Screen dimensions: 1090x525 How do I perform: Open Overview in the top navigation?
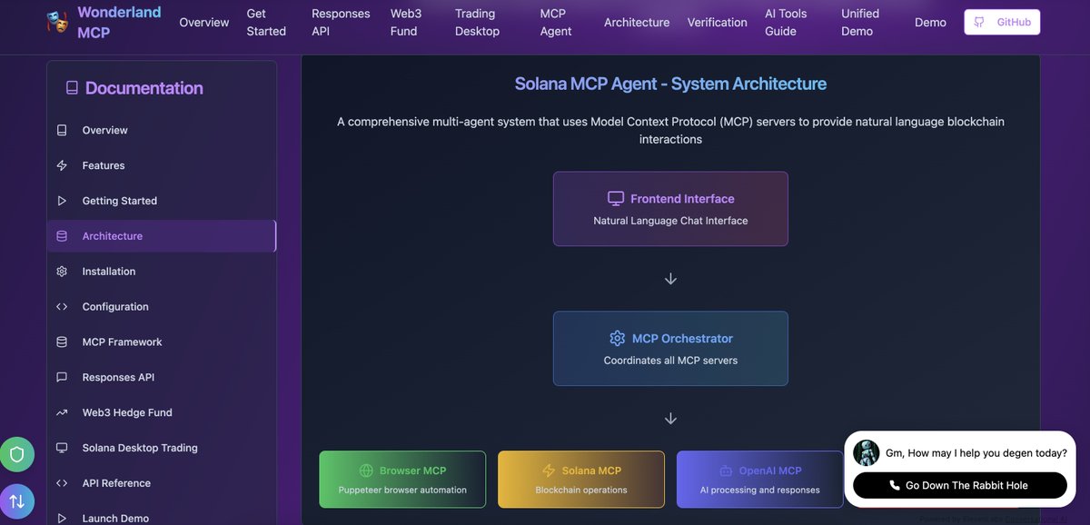click(204, 22)
